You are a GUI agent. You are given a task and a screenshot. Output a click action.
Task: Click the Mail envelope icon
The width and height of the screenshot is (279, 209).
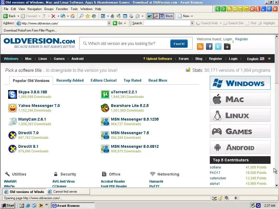[x=138, y=16]
